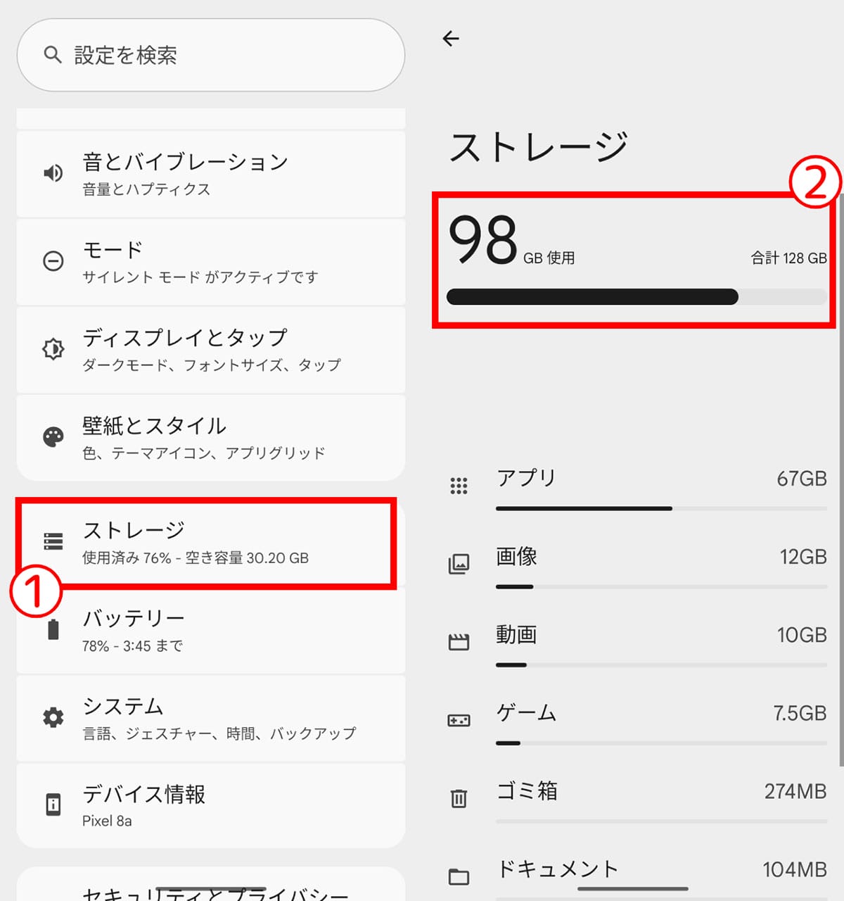844x901 pixels.
Task: Click the back arrow icon
Action: pyautogui.click(x=451, y=39)
